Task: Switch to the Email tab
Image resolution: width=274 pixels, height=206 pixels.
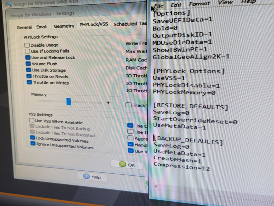Action: [x=41, y=27]
